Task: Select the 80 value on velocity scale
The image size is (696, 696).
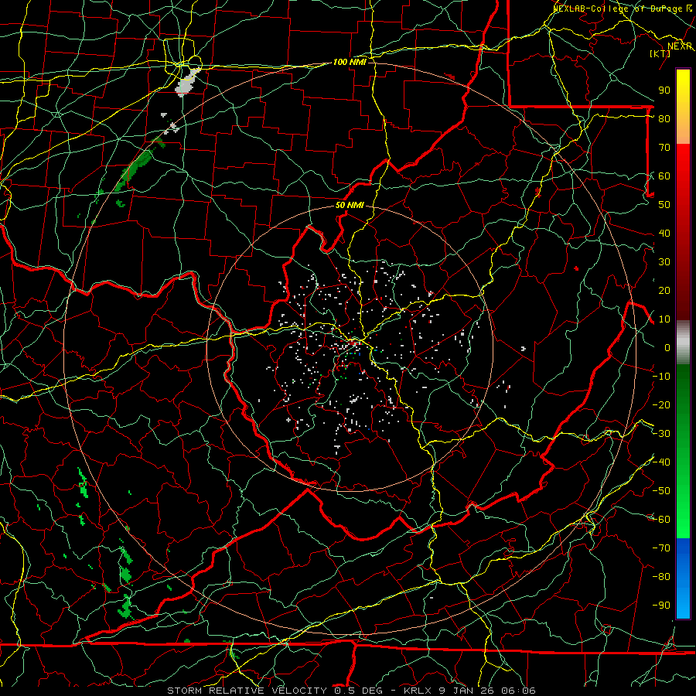Action: [664, 118]
